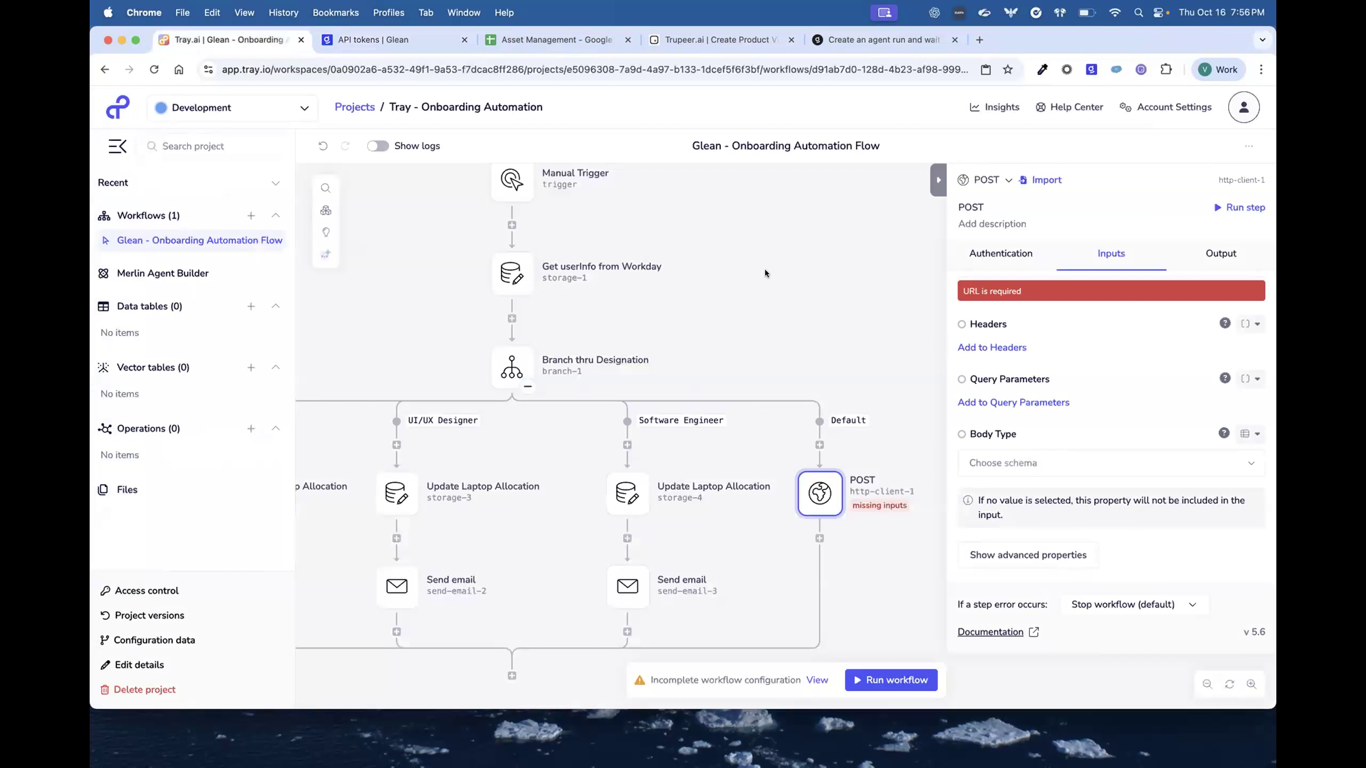Select the search tool in the workflow canvas toolbar
The height and width of the screenshot is (768, 1366).
(x=325, y=188)
